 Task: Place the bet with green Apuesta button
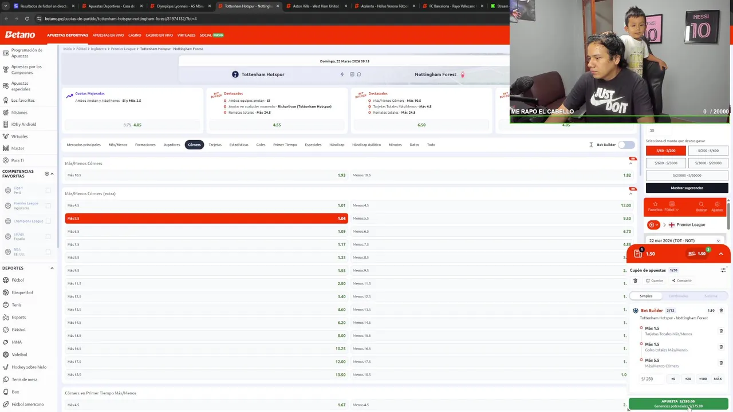point(678,403)
